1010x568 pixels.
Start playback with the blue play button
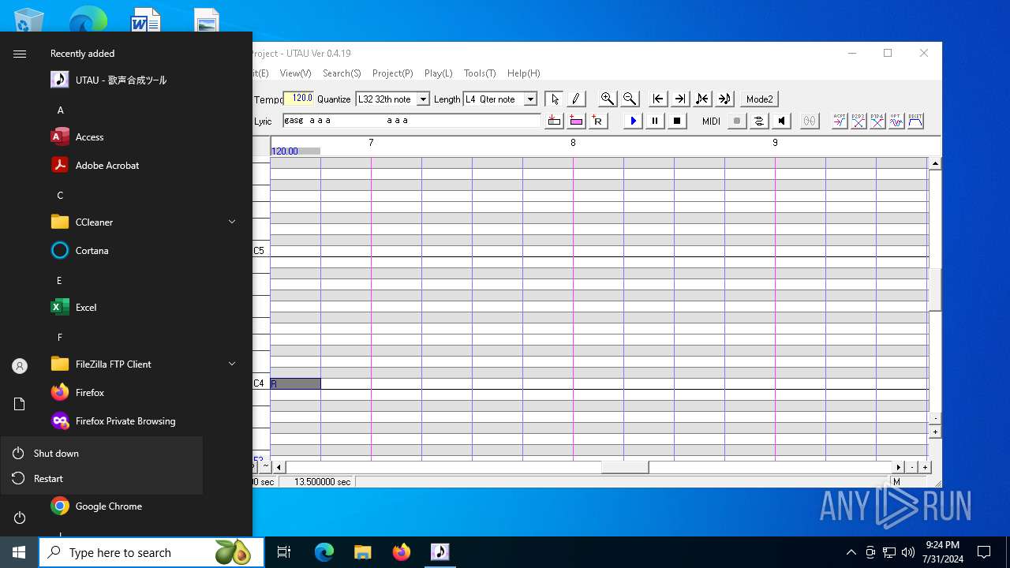[633, 121]
